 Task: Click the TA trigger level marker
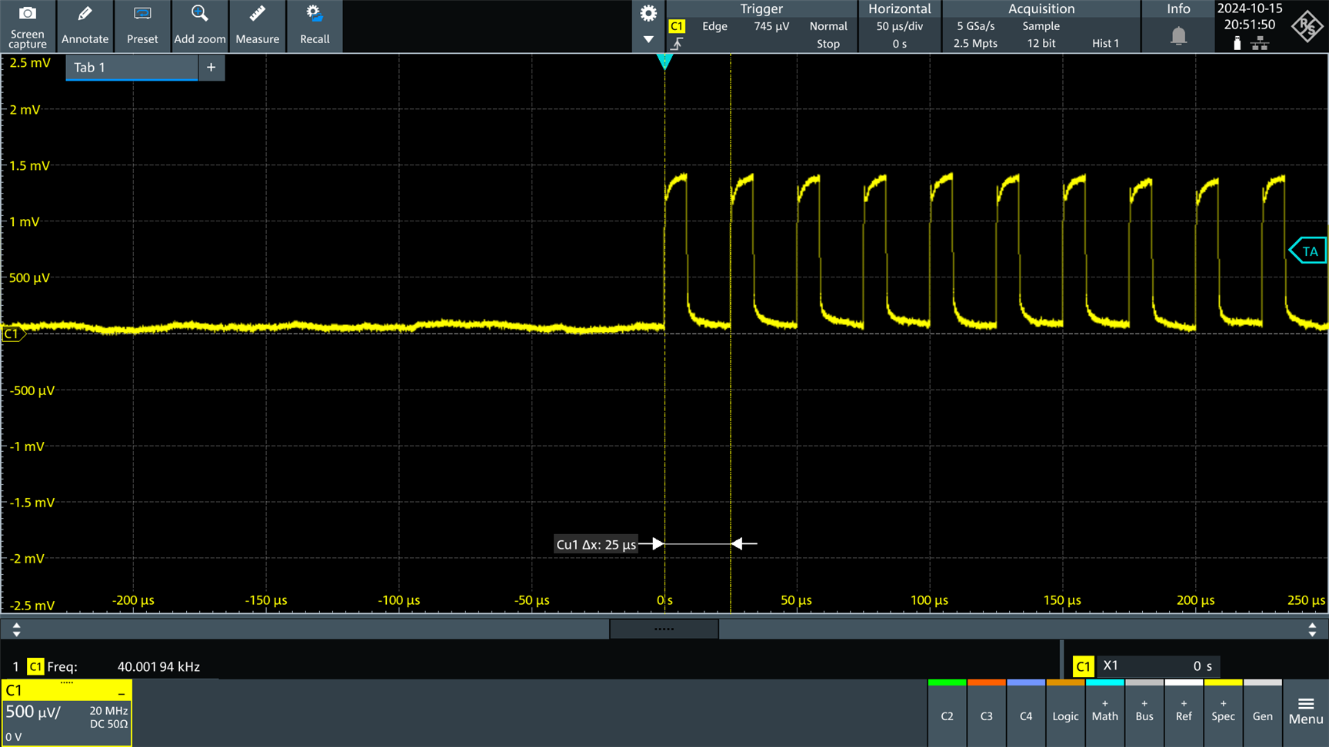(x=1307, y=251)
